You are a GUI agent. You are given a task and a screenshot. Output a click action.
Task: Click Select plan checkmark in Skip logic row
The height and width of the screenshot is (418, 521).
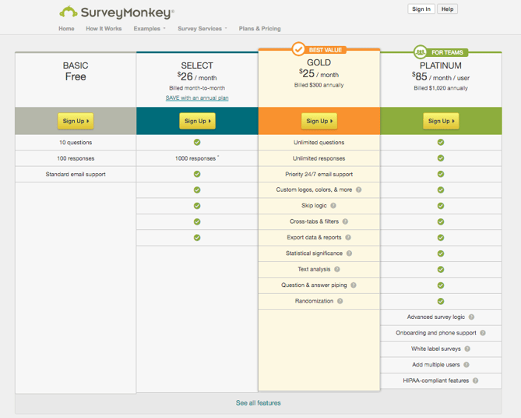(197, 206)
